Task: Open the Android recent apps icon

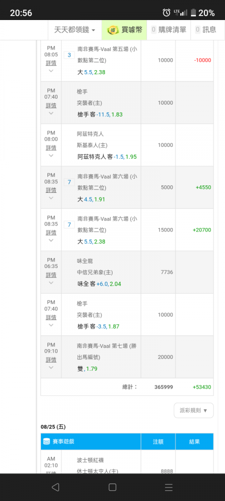Action: [169, 487]
